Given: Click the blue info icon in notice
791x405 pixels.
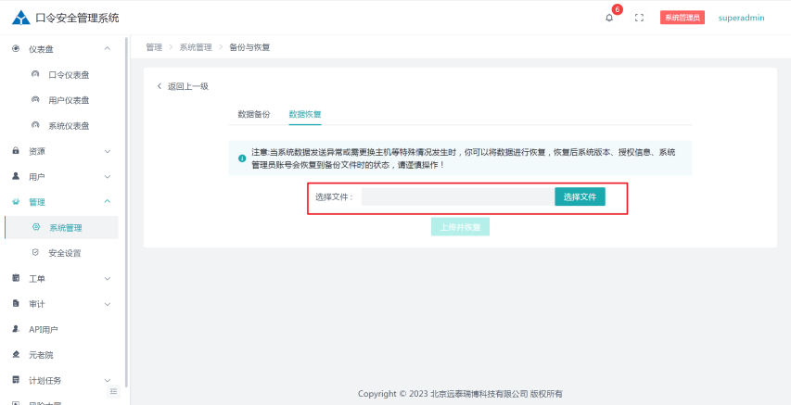Looking at the screenshot, I should [242, 158].
